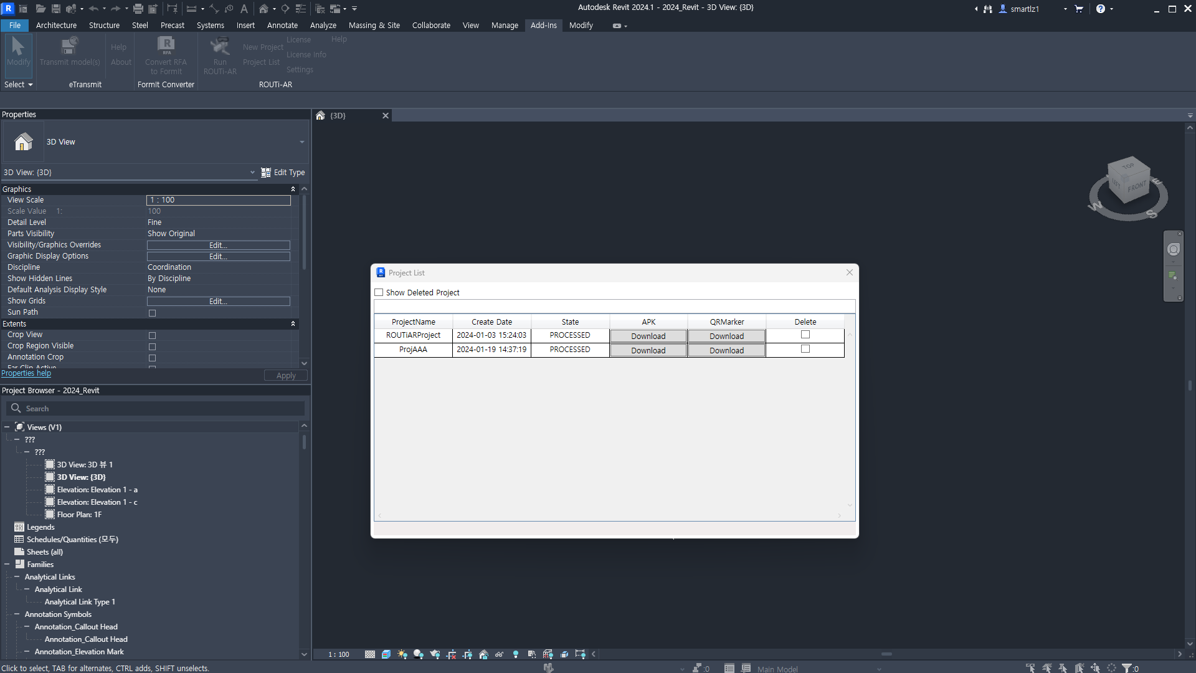Collapse the Annotation Symbols tree node

point(17,614)
